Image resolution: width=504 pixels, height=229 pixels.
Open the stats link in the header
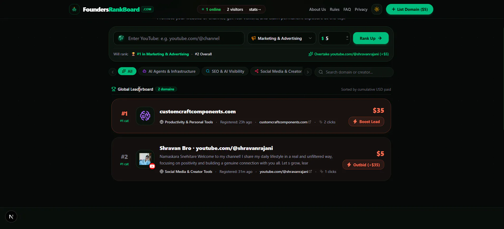[255, 9]
